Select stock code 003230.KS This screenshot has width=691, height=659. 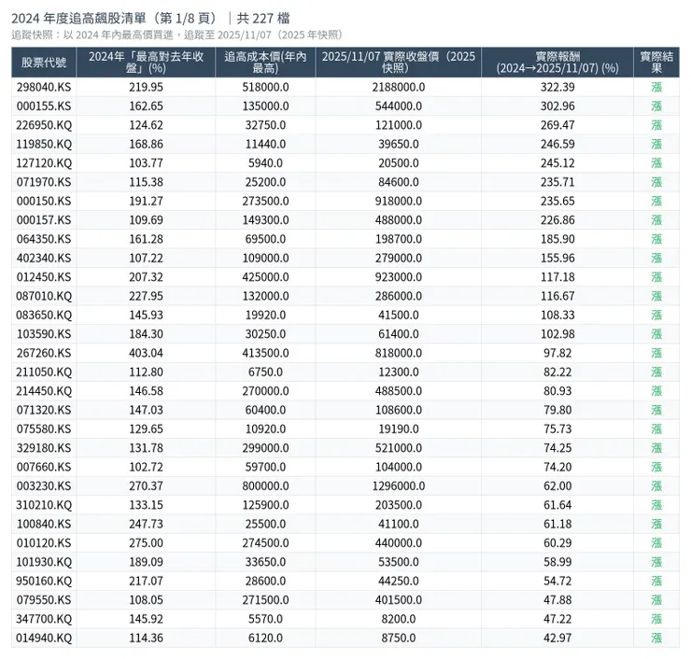tap(44, 486)
